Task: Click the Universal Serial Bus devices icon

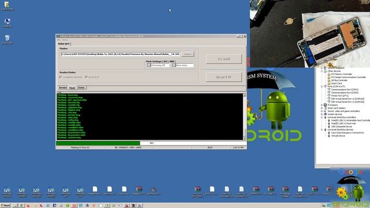Action: [x=325, y=129]
